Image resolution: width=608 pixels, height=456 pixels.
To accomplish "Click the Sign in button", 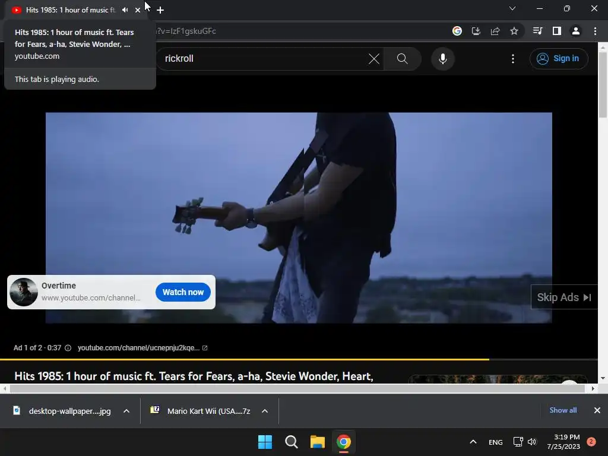I will click(559, 59).
